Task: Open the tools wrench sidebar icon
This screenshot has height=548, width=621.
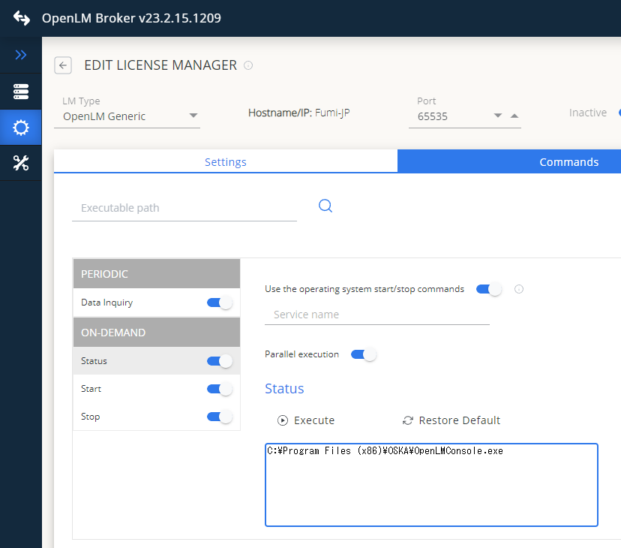Action: [x=21, y=164]
